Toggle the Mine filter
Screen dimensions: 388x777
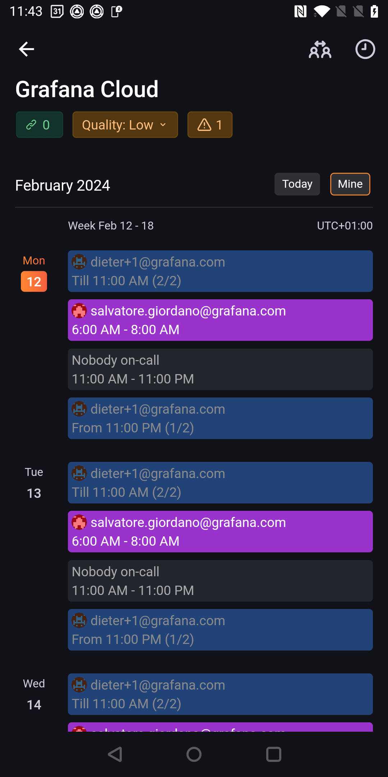tap(350, 184)
